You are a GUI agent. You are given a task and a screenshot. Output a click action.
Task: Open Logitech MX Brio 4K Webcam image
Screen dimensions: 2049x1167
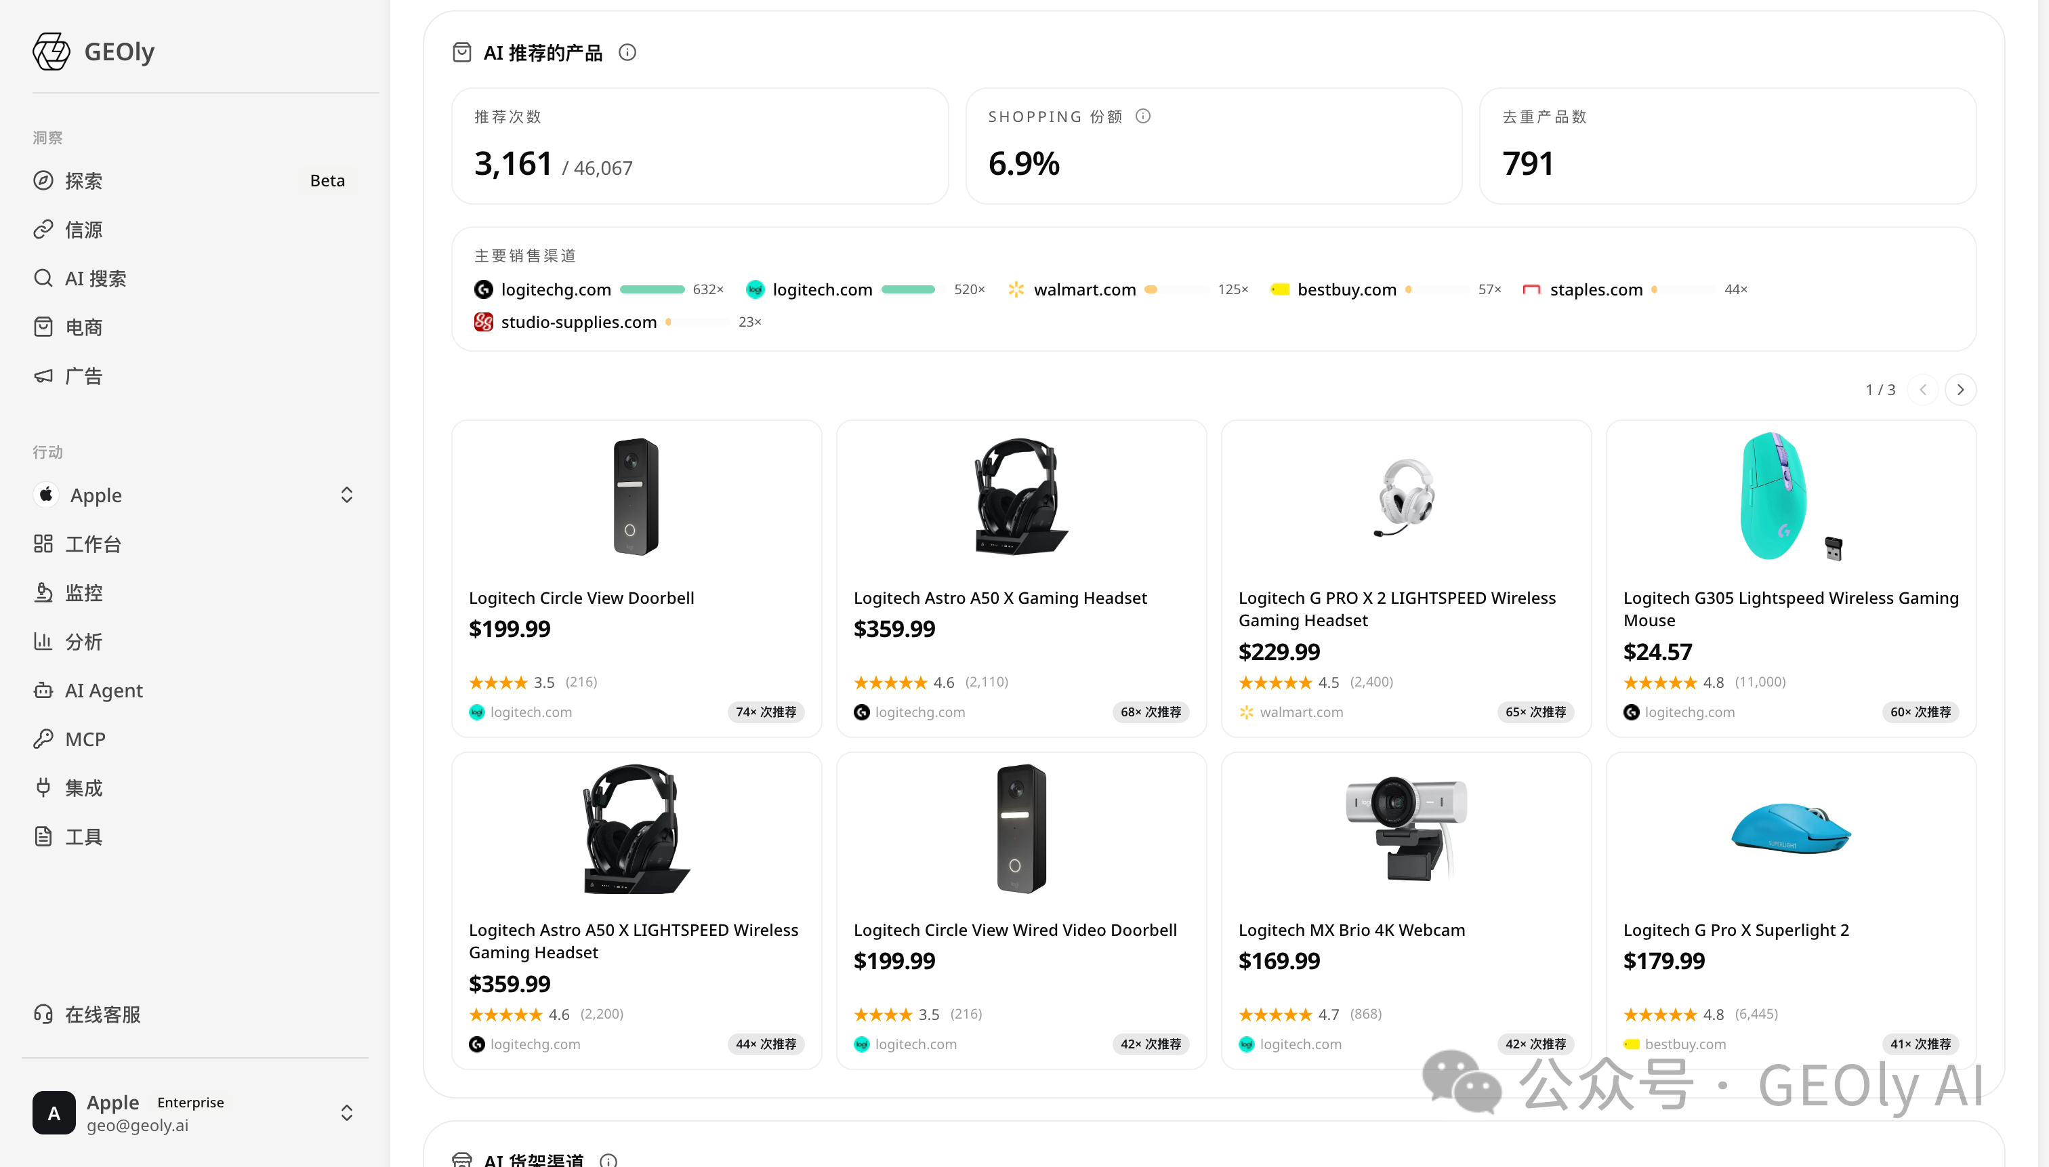1405,829
